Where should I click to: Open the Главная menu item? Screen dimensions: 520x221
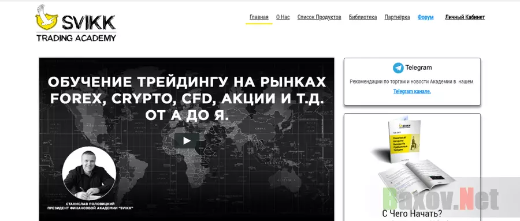(x=259, y=17)
